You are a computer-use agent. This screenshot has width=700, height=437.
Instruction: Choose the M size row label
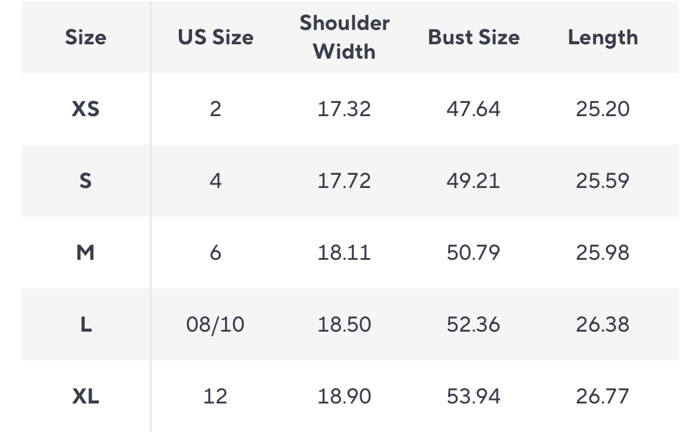pos(86,253)
